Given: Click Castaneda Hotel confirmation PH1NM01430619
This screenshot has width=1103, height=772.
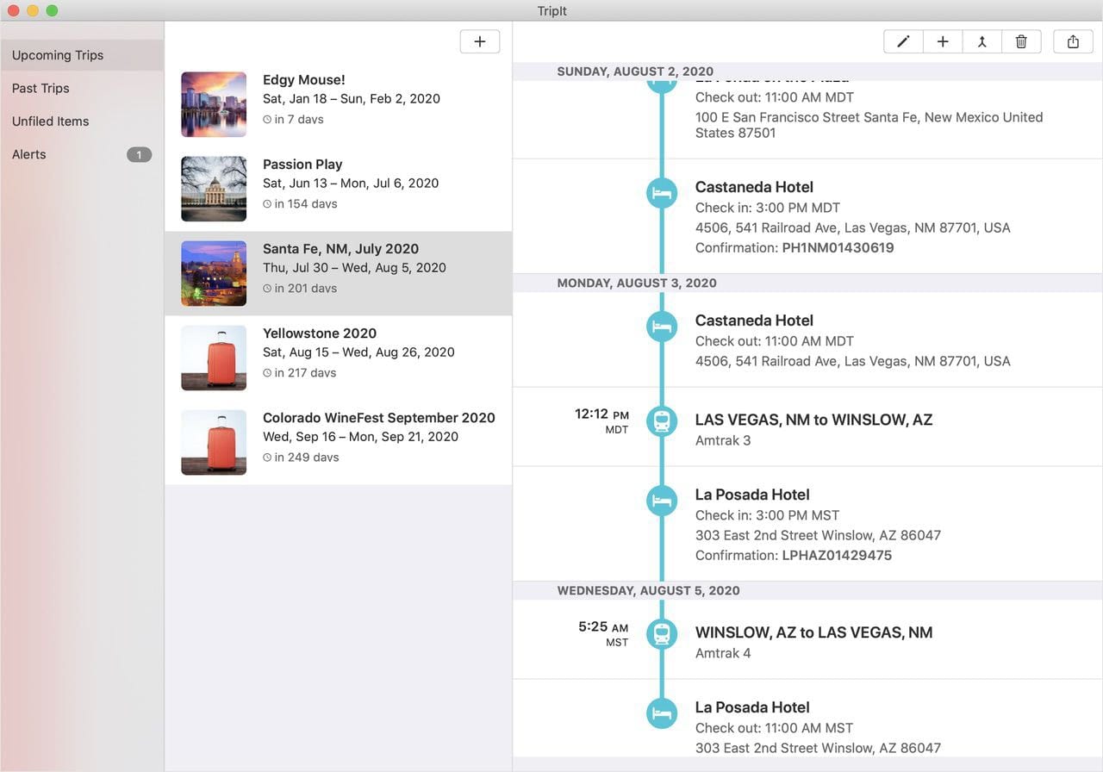Looking at the screenshot, I should (x=837, y=248).
